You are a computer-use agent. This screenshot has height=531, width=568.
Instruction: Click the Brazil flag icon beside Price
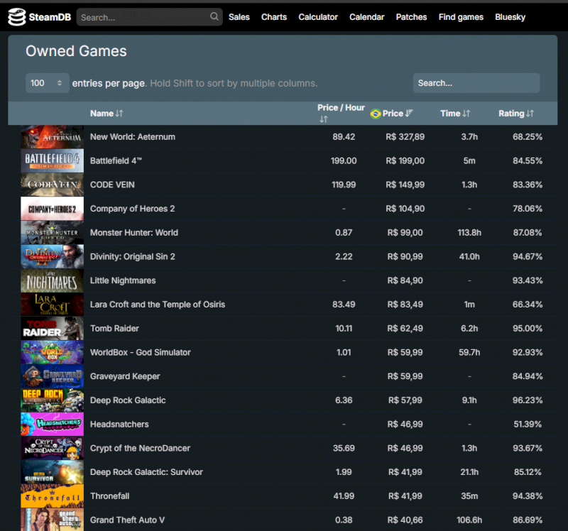point(376,114)
